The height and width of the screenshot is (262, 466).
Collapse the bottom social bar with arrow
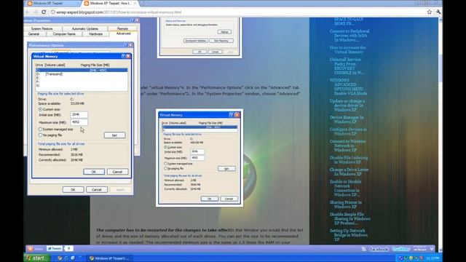pyautogui.click(x=432, y=249)
